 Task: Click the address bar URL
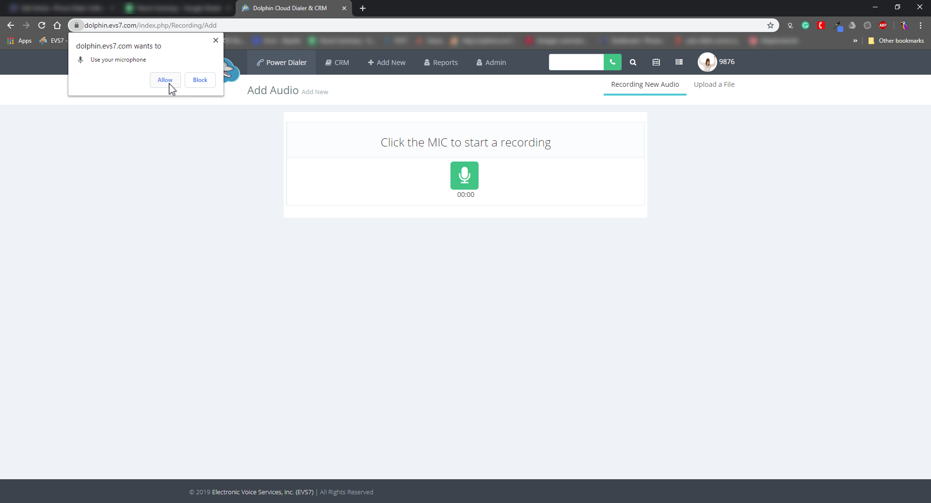(x=150, y=25)
